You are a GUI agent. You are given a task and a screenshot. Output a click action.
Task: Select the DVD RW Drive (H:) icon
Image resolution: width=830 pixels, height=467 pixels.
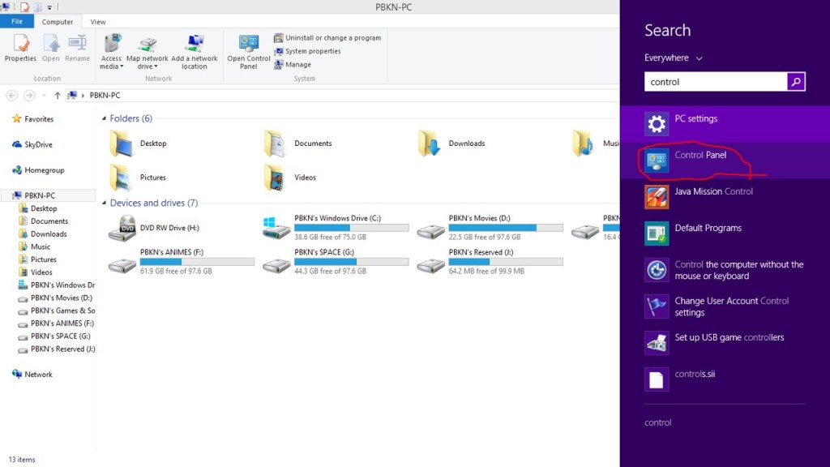pos(122,228)
